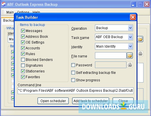
Task: Toggle the Rules checkbox
Action: coord(23,54)
